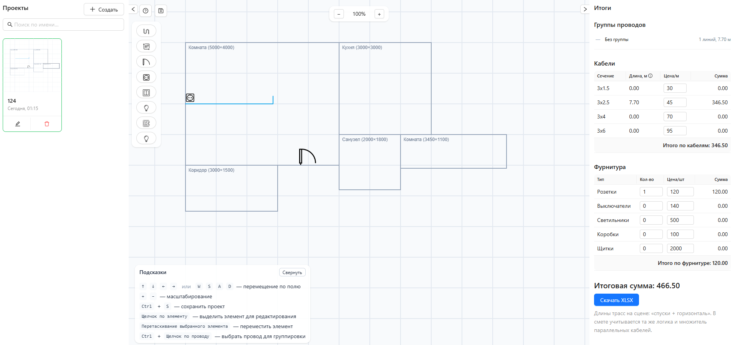The width and height of the screenshot is (735, 345).
Task: Zoom in with the plus button
Action: 379,14
